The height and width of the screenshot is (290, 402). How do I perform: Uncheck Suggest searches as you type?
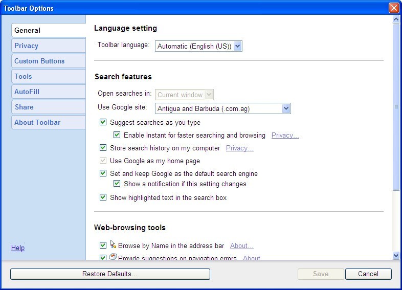[x=103, y=123]
